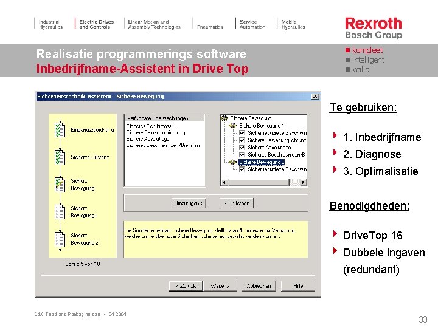
Task: Click the horizontal scrollbar thumb in tree
Action: click(259, 182)
